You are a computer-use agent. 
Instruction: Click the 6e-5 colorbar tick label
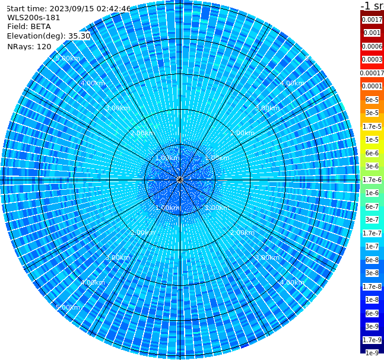[372, 100]
